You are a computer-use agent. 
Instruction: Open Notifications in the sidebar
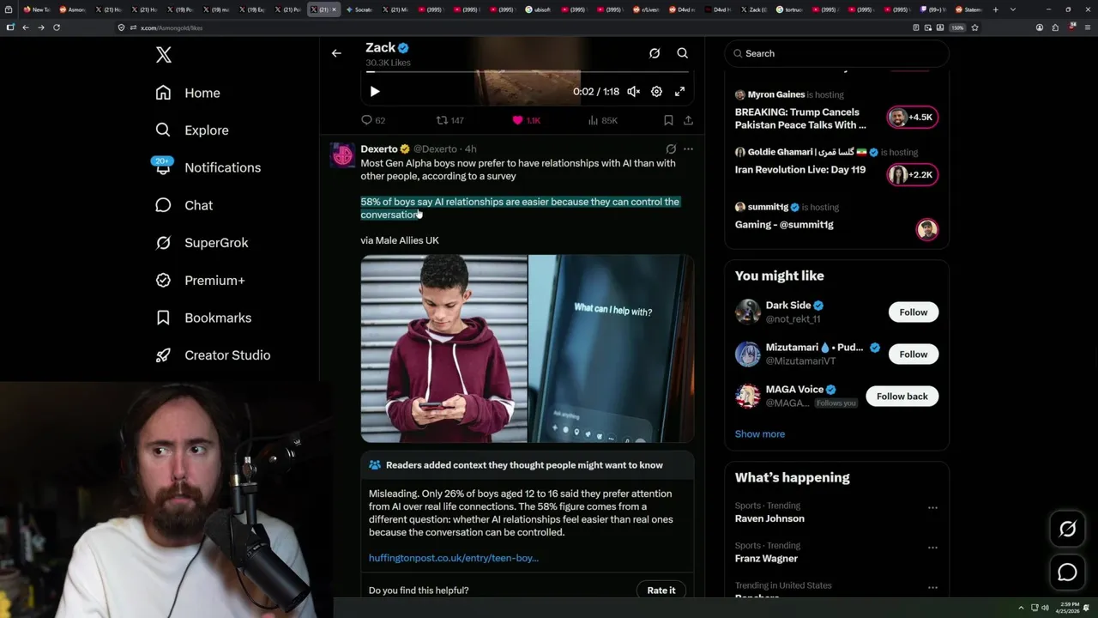pos(208,167)
